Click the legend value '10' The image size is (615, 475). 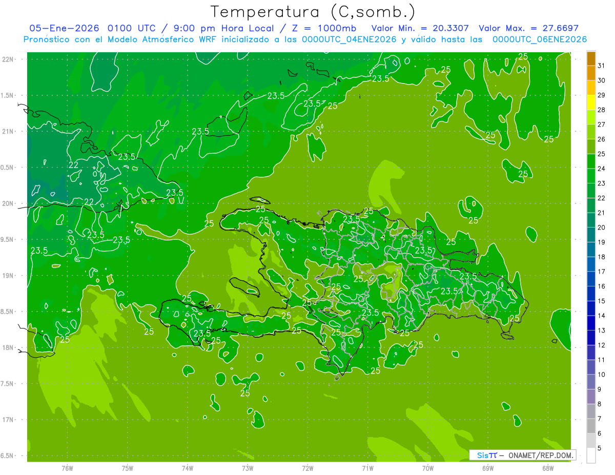click(601, 375)
